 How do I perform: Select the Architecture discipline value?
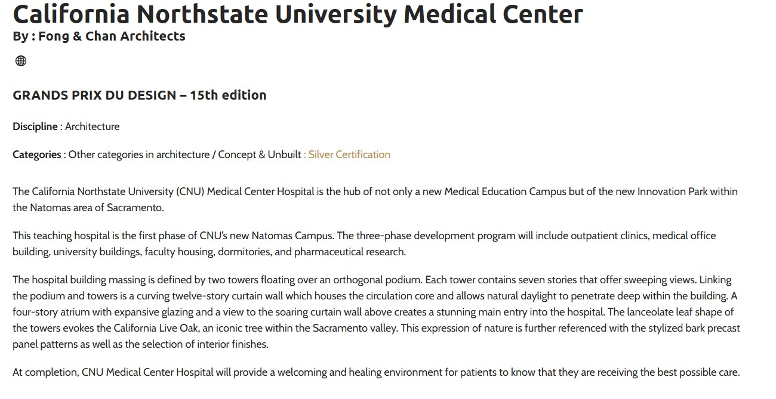pos(93,126)
